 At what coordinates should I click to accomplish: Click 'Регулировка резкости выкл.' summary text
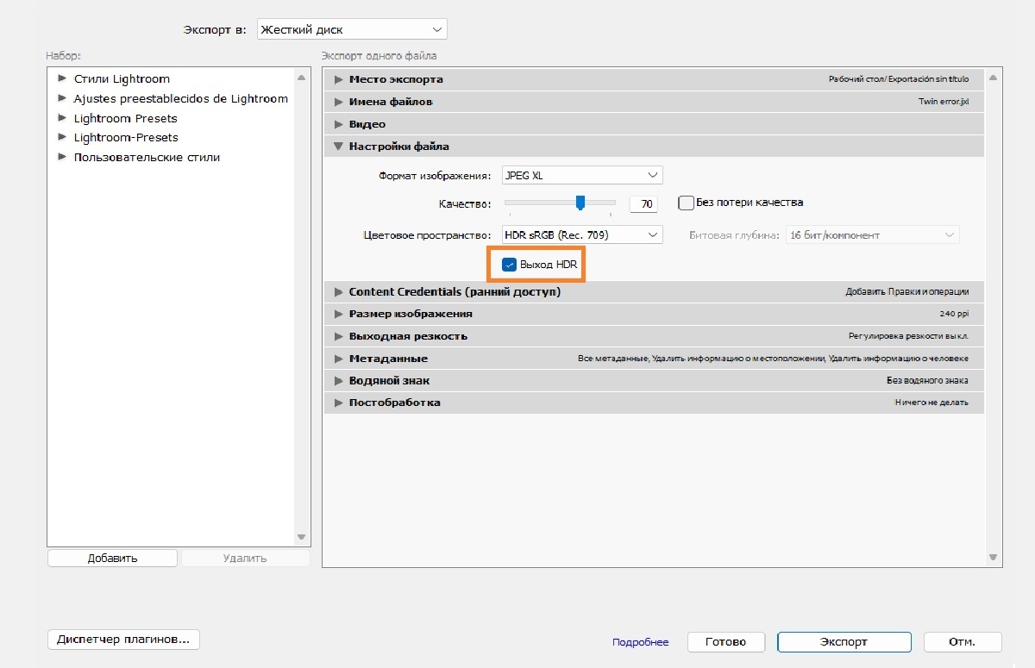tap(908, 337)
